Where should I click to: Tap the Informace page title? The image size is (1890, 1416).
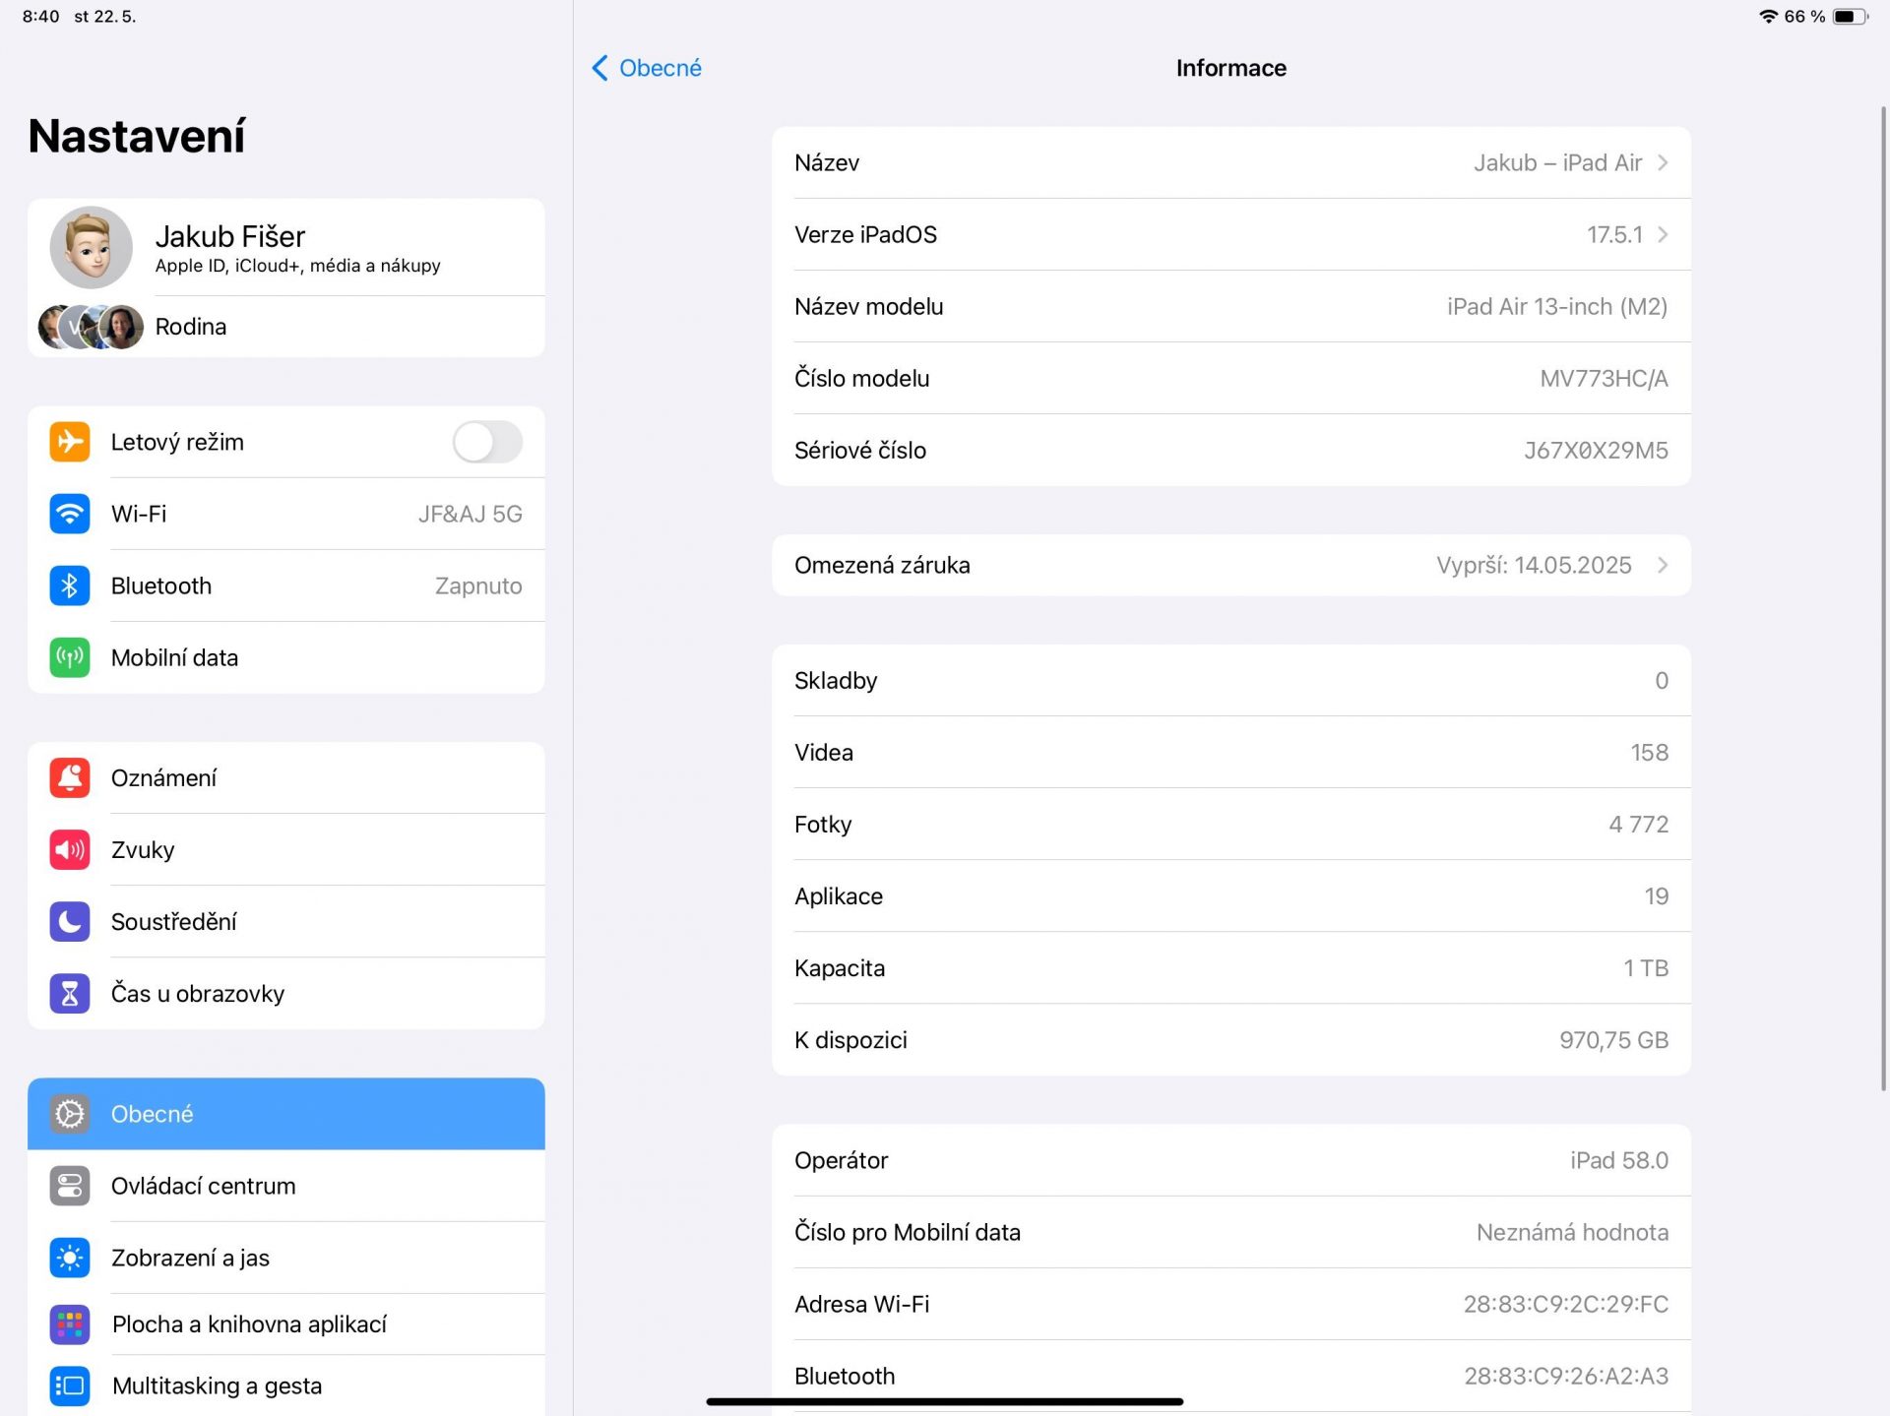click(x=1230, y=68)
